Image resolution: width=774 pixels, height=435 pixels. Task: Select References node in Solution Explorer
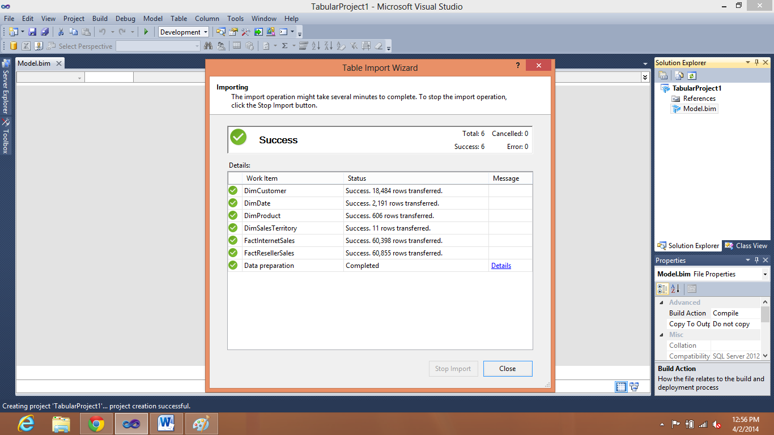pyautogui.click(x=699, y=99)
